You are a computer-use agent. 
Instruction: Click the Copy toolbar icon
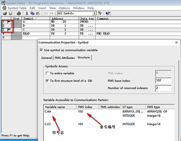(x=32, y=13)
